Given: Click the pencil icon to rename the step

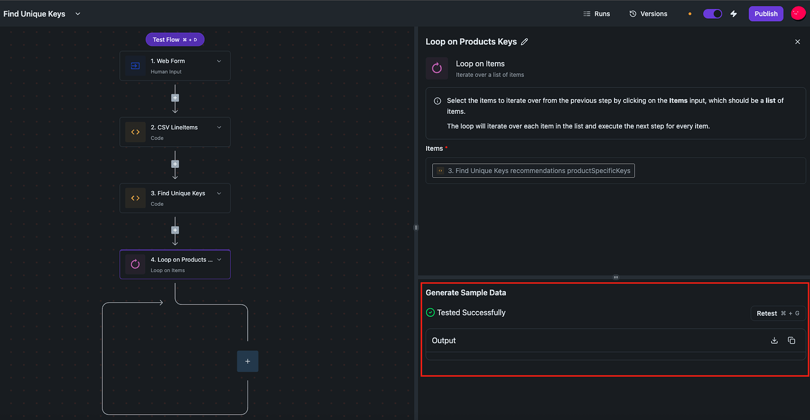Looking at the screenshot, I should (x=525, y=42).
